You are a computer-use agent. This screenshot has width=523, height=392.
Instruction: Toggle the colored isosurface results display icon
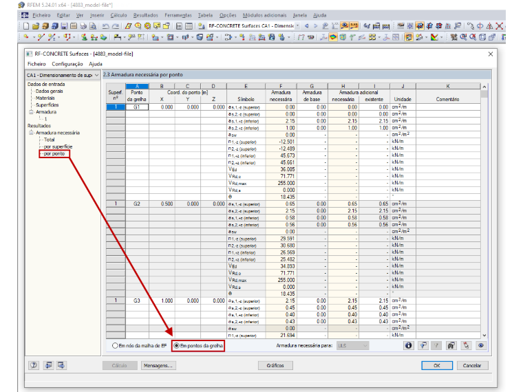[333, 37]
